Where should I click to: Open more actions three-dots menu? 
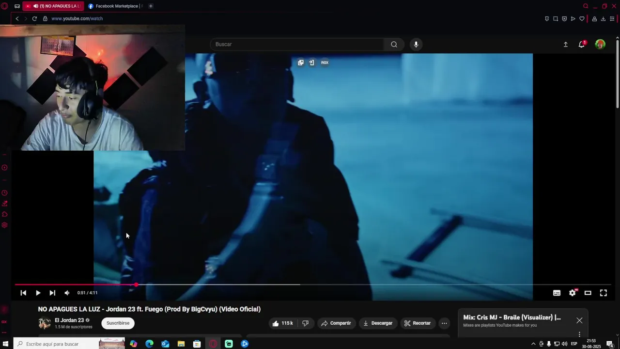coord(444,323)
